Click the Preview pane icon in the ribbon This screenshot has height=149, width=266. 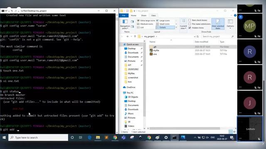132,22
